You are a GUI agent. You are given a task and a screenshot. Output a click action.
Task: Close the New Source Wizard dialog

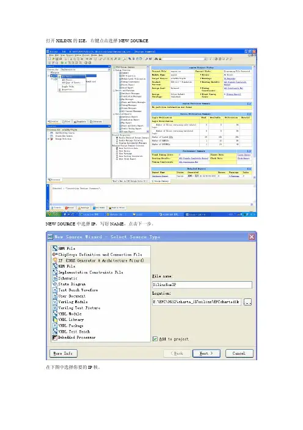click(252, 237)
